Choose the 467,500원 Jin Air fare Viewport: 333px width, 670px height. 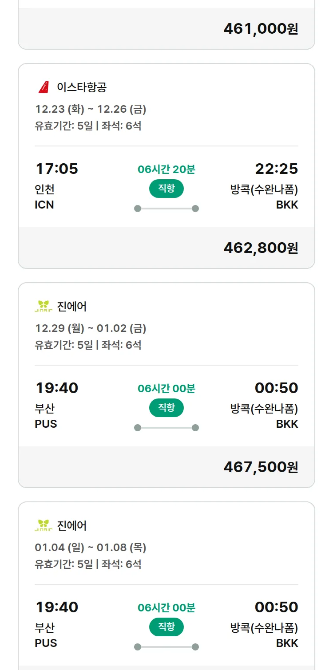click(x=261, y=467)
